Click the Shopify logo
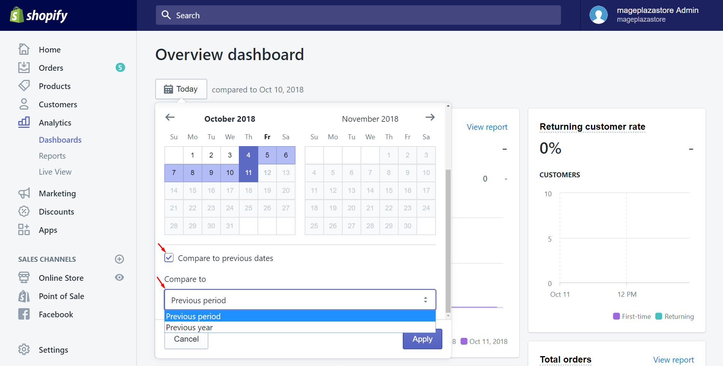Image resolution: width=723 pixels, height=366 pixels. coord(38,15)
